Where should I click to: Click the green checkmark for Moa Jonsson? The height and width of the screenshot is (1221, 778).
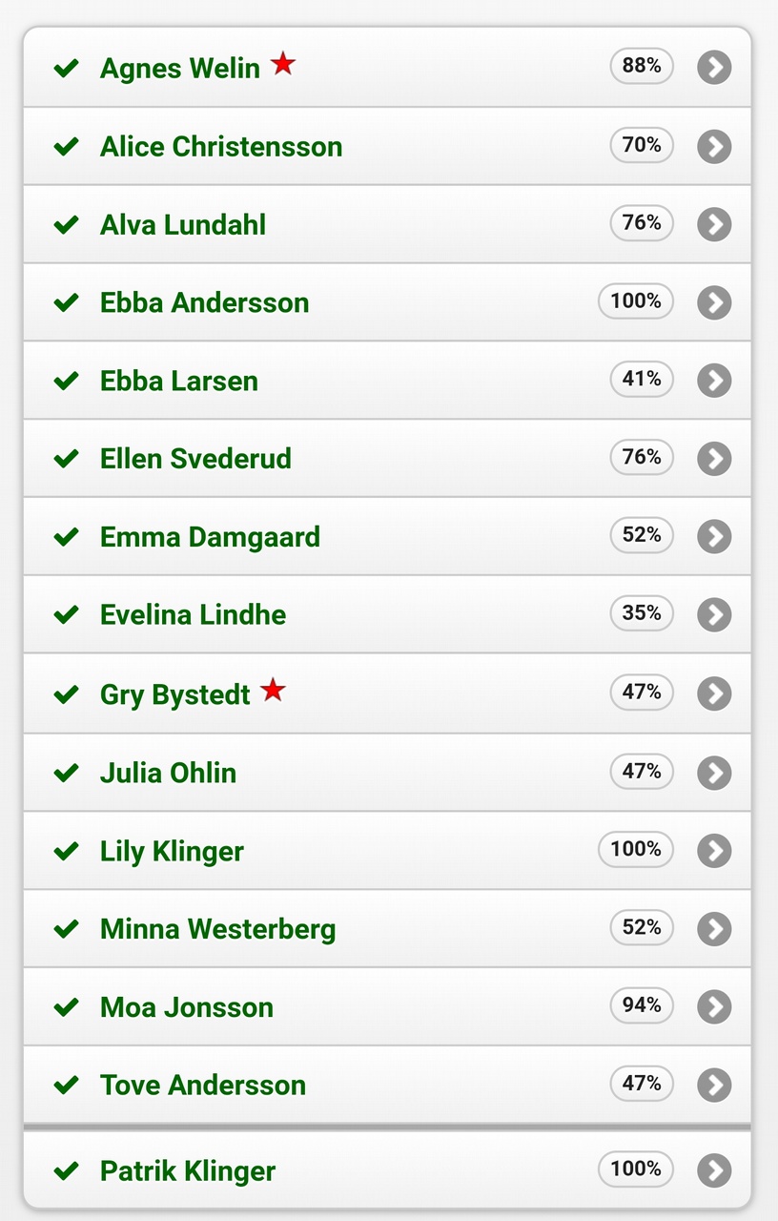tap(66, 1007)
